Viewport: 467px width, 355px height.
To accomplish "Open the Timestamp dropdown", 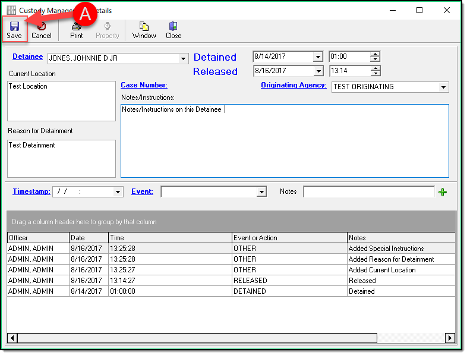I will point(118,191).
